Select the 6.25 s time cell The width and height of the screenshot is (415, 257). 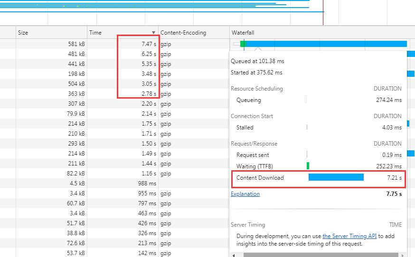123,54
